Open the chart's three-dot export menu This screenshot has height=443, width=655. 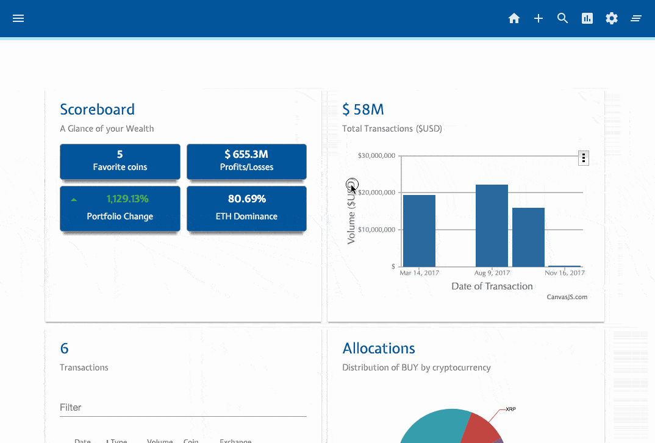coord(584,158)
